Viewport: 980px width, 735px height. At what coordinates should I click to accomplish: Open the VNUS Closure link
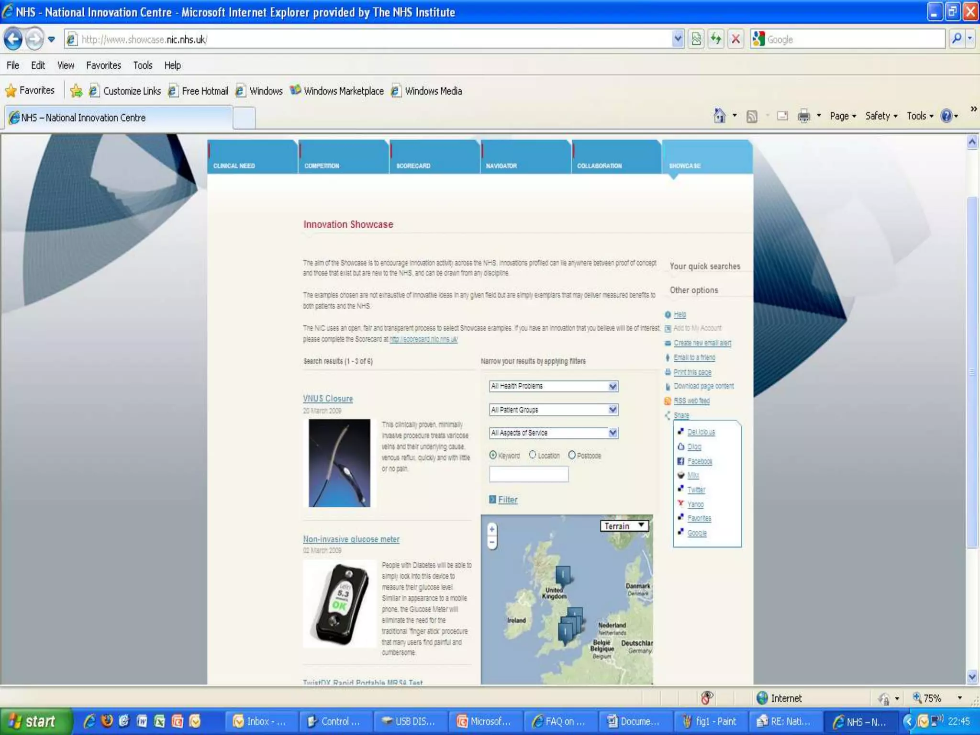(328, 399)
